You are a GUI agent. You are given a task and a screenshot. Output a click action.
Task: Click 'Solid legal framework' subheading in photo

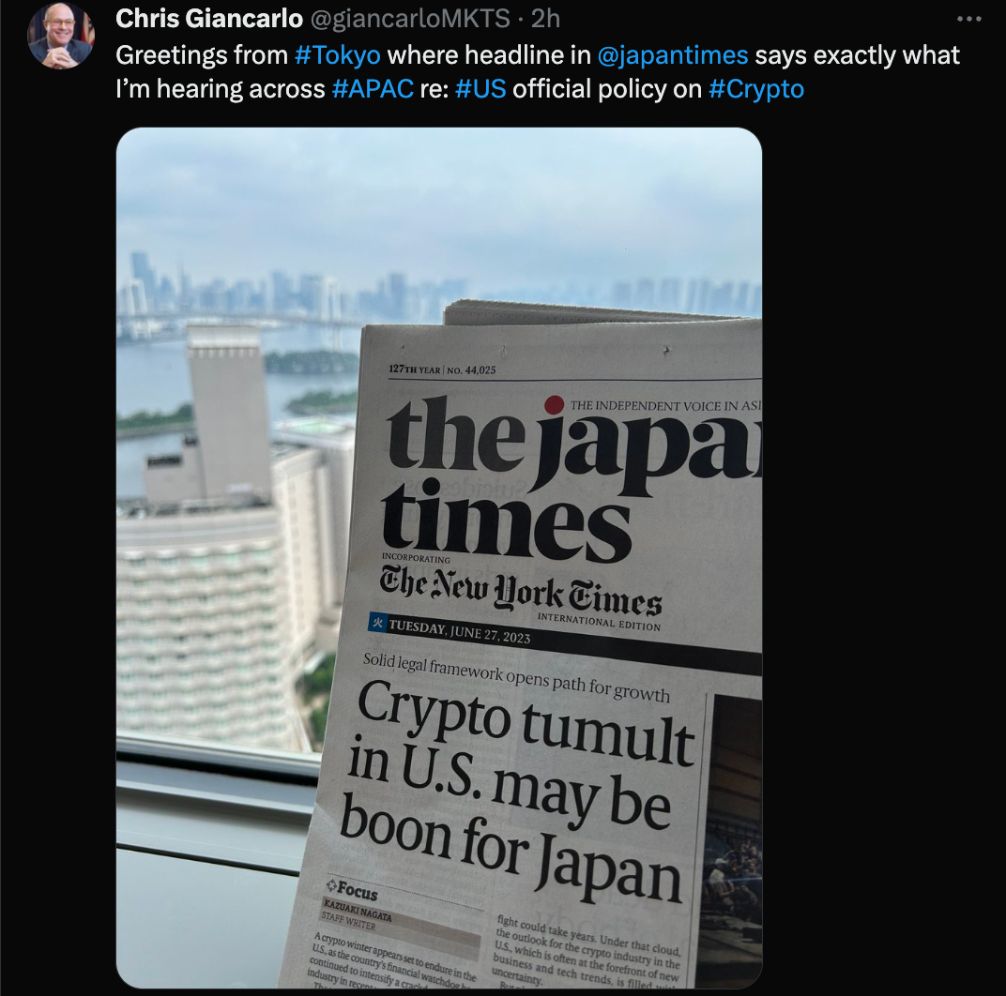tap(516, 676)
